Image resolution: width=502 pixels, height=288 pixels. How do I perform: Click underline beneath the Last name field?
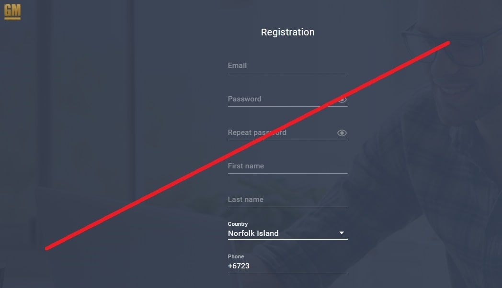point(287,207)
